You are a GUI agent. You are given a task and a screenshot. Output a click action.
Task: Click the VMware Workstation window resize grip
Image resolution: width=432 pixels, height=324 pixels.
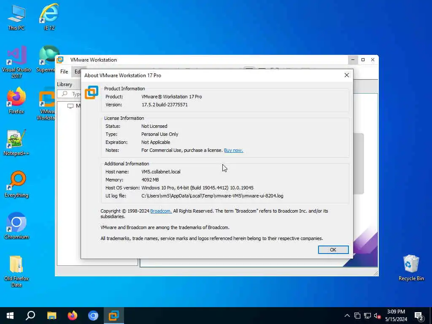point(376,273)
